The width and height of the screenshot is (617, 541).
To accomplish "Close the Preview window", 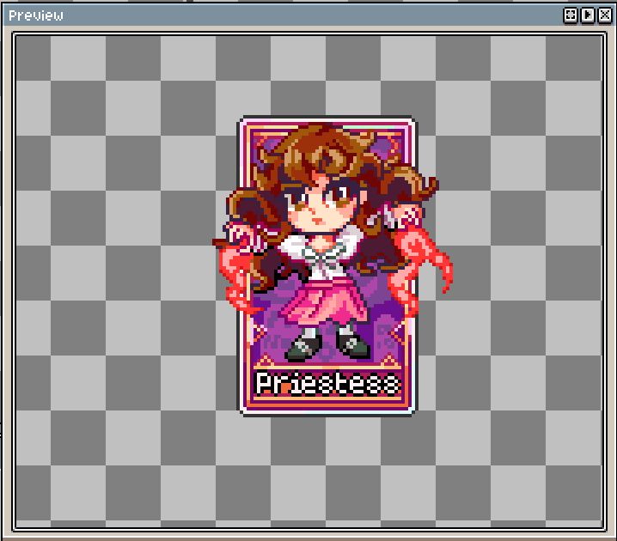I will click(x=605, y=15).
